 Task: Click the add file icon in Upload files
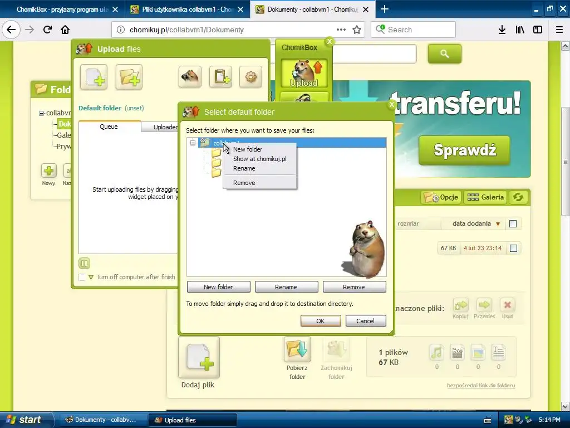94,77
